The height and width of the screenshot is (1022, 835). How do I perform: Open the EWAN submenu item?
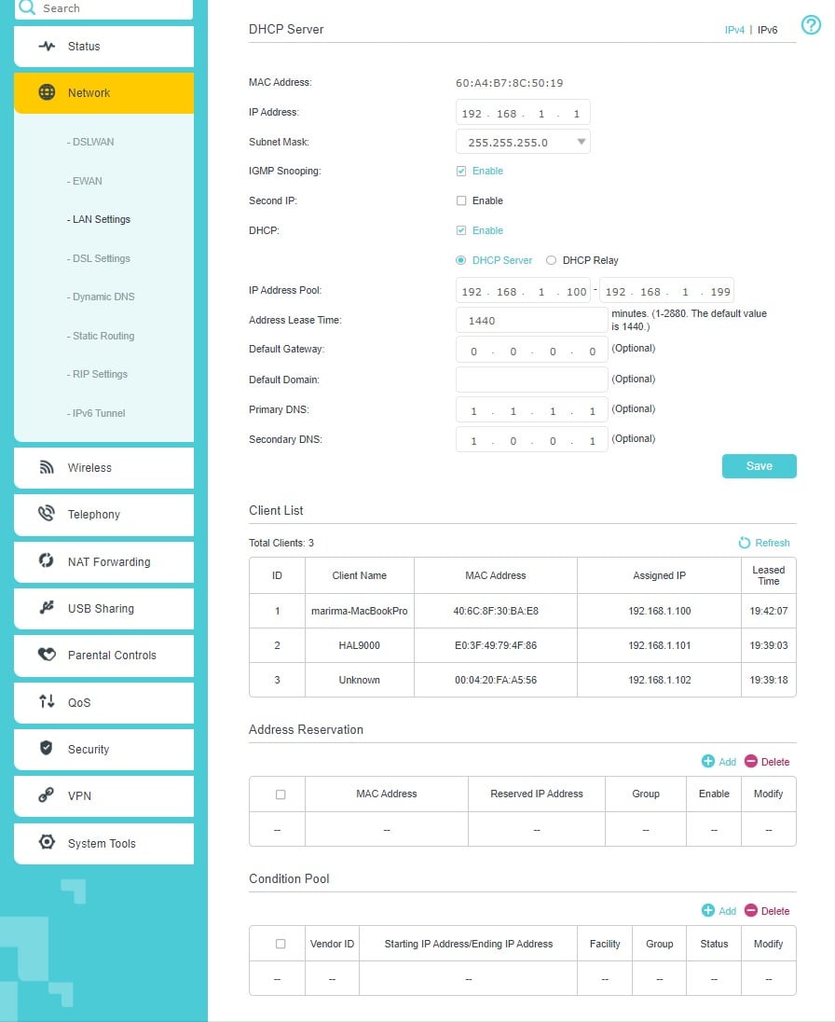tap(85, 181)
